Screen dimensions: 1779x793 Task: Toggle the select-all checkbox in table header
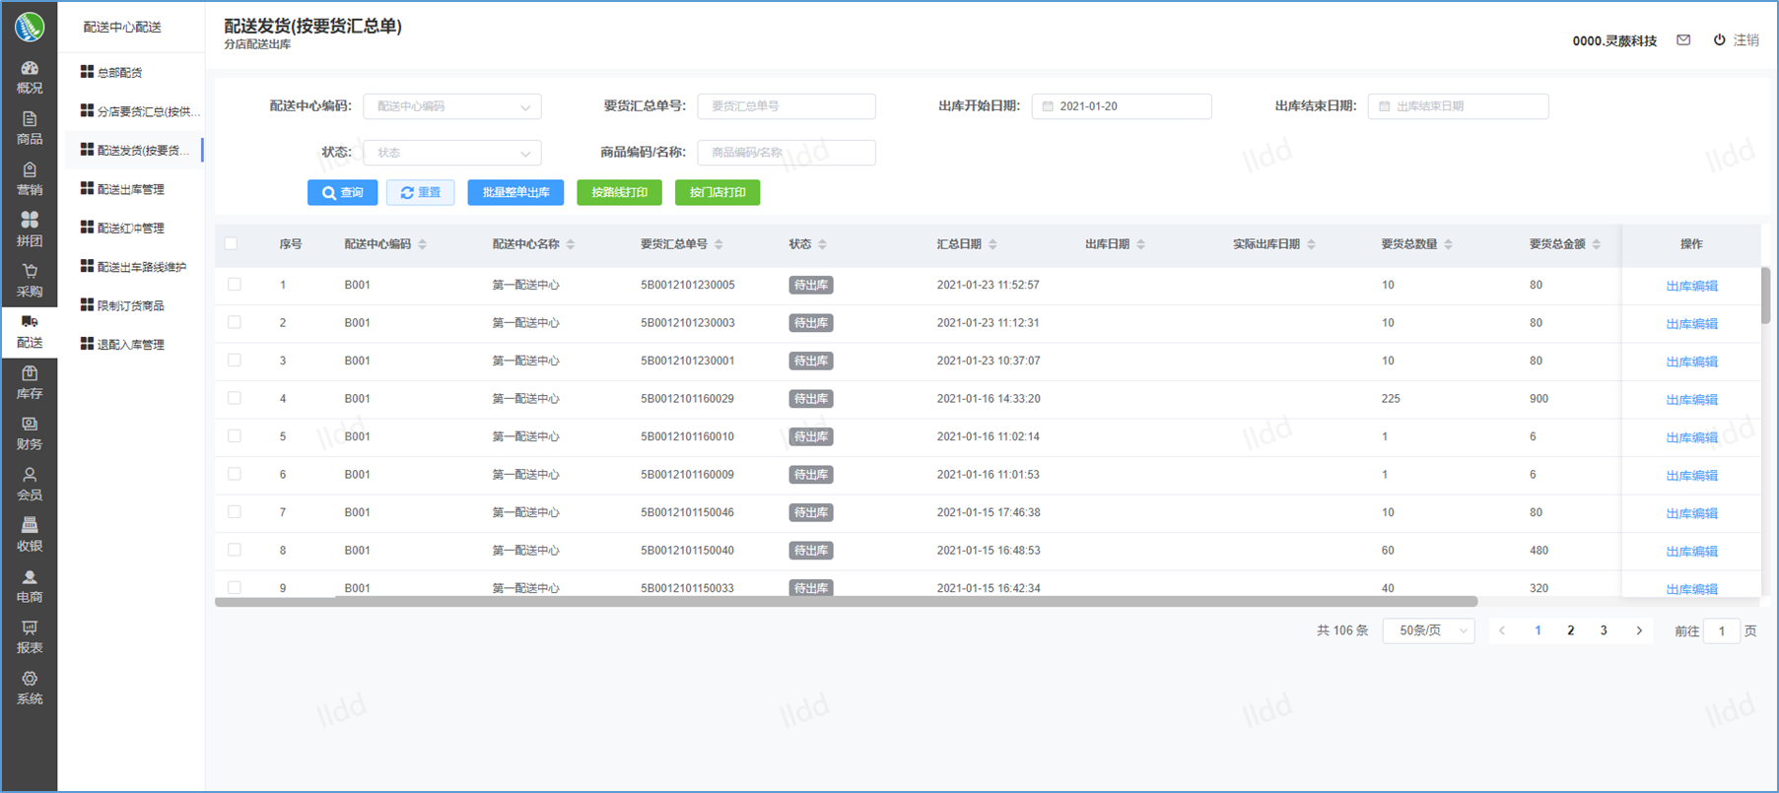[231, 243]
